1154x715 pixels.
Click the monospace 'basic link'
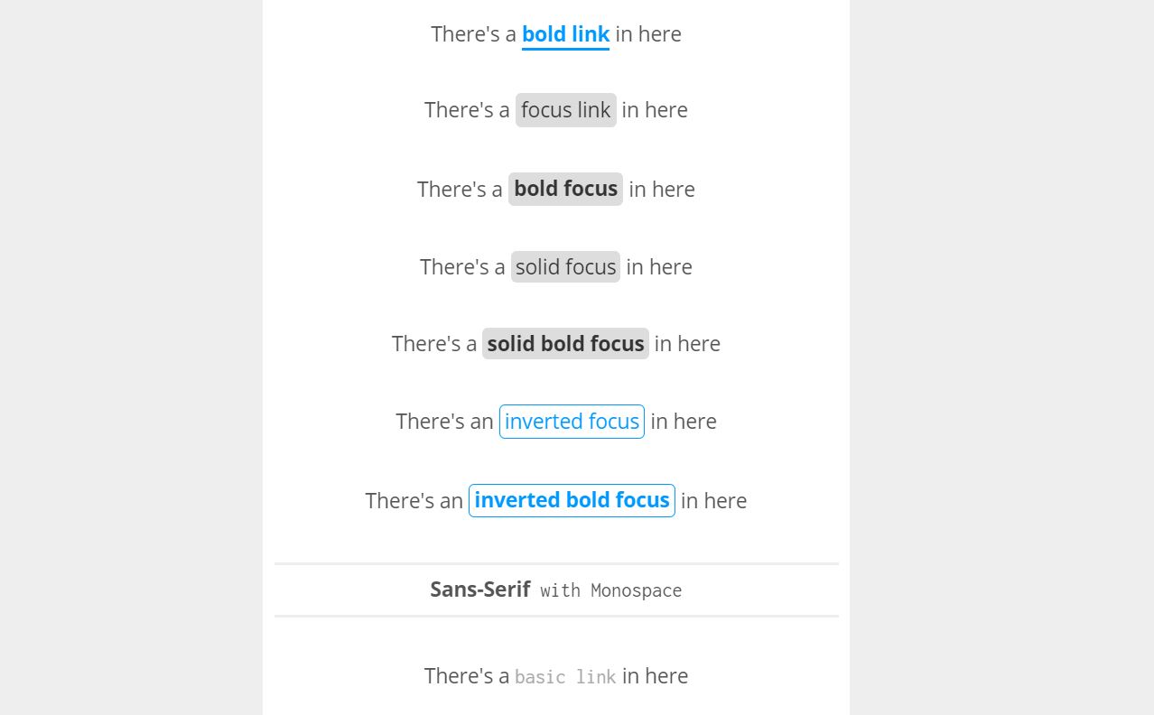click(564, 676)
